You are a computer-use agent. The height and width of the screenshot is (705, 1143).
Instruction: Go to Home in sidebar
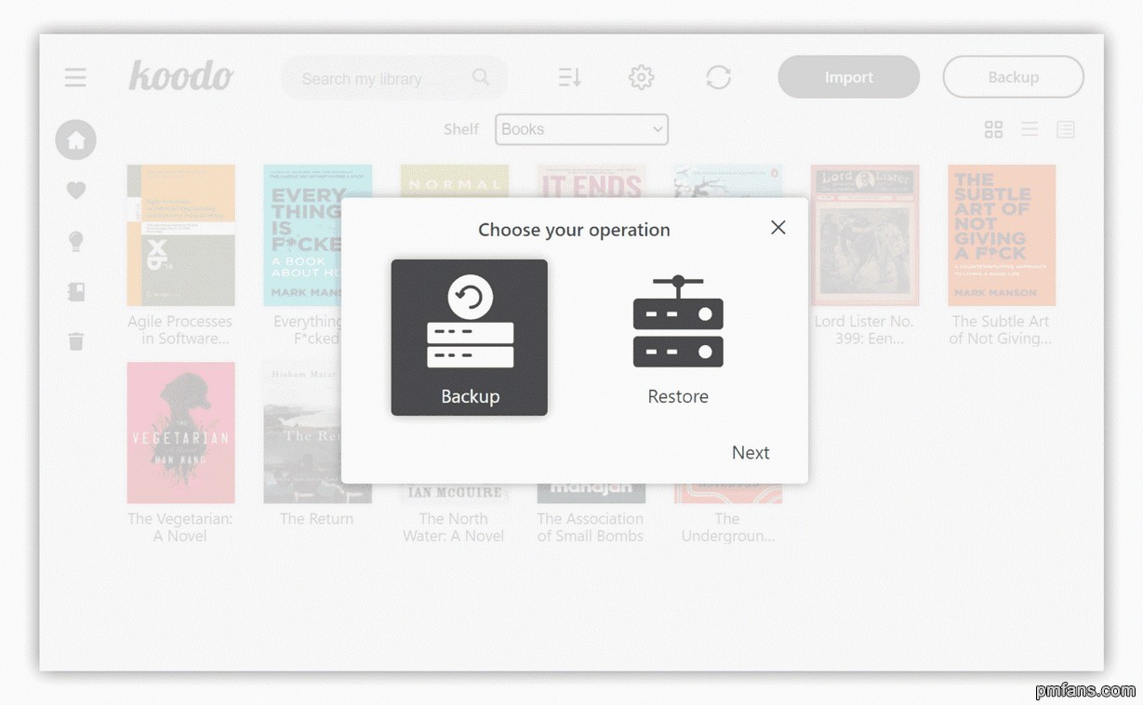coord(76,140)
